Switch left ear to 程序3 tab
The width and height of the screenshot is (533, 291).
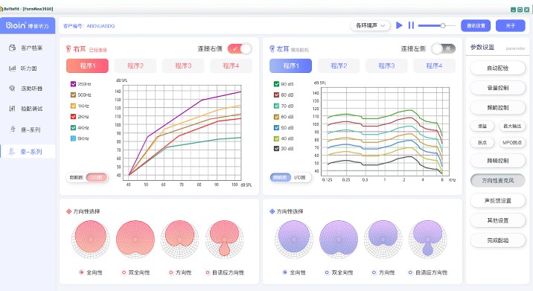[386, 65]
